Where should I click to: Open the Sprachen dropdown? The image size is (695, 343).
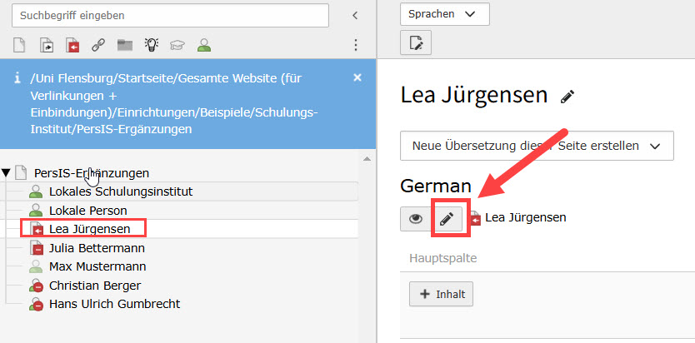(444, 14)
